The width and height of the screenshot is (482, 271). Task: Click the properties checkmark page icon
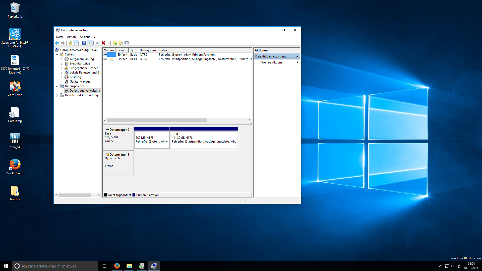click(x=109, y=43)
